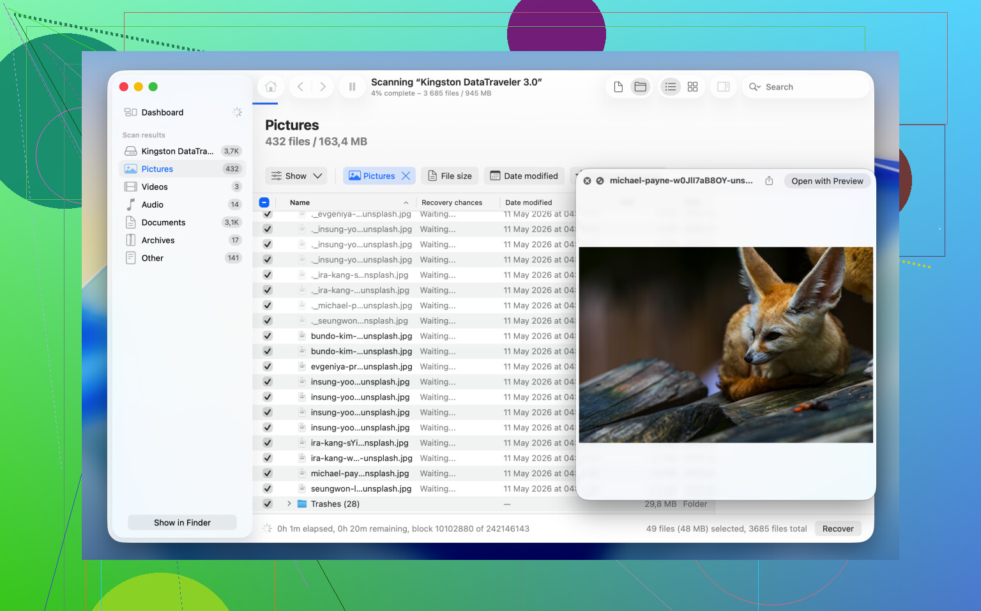Uncheck the michael-pay...nsplash.jpg checkbox
Image resolution: width=981 pixels, height=611 pixels.
pos(268,474)
